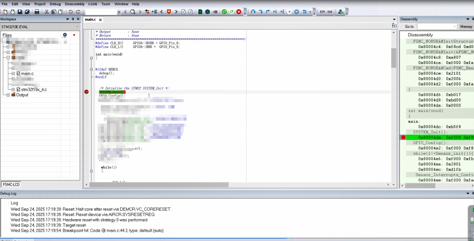Open the Project menu
The width and height of the screenshot is (474, 241).
coord(40,4)
